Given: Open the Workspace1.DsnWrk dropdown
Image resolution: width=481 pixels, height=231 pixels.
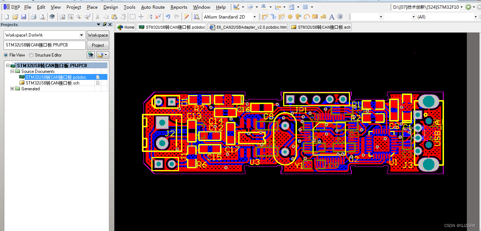Looking at the screenshot, I should (x=82, y=35).
